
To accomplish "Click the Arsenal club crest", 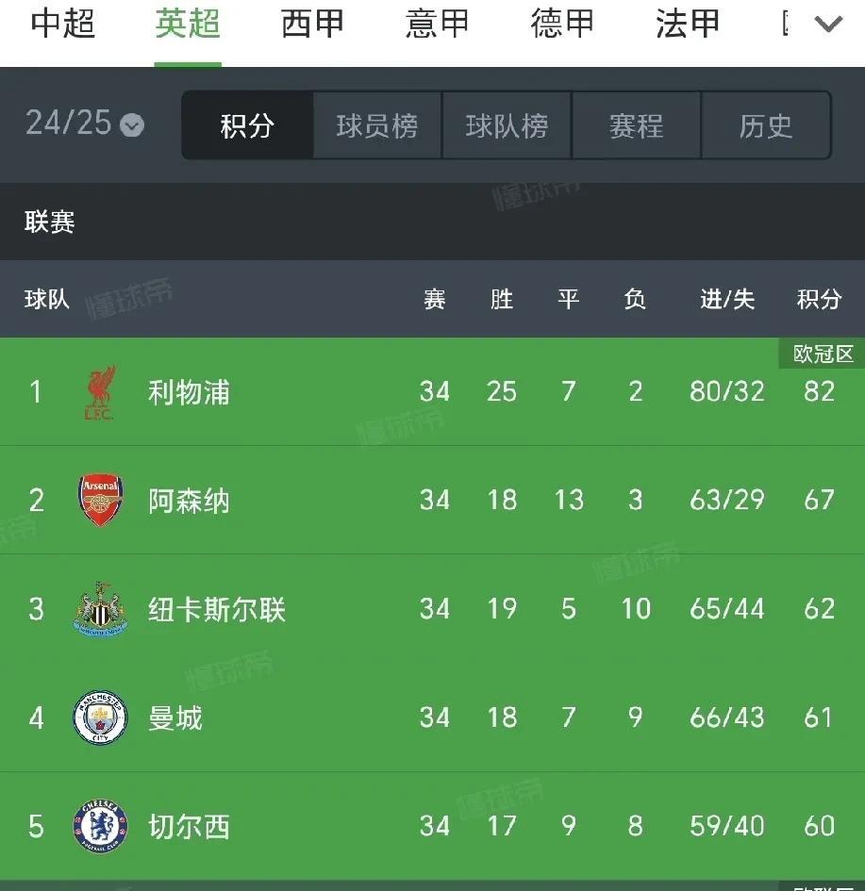I will 100,500.
